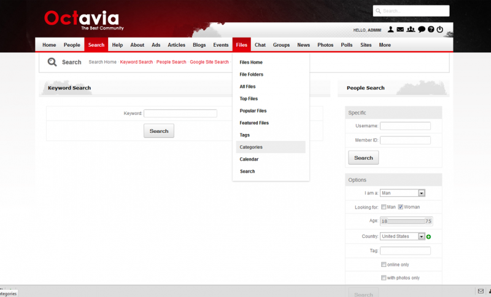Screen dimensions: 491x297
Task: Open the More menu in navigation bar
Action: pos(385,45)
